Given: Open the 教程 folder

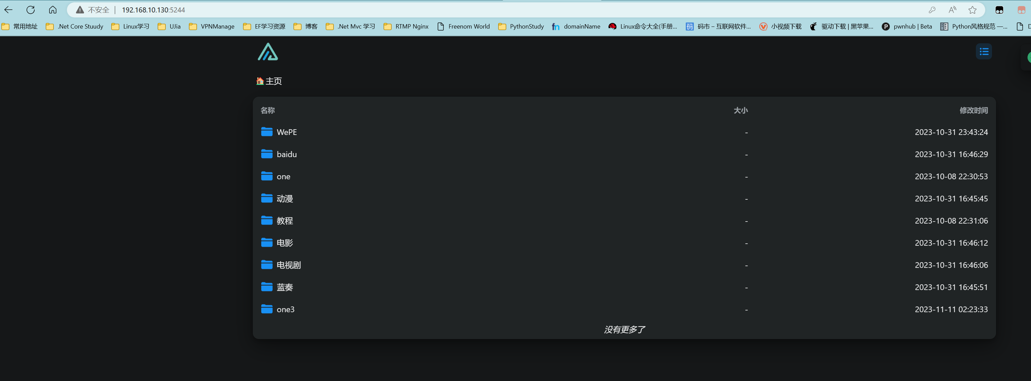Looking at the screenshot, I should pyautogui.click(x=624, y=221).
